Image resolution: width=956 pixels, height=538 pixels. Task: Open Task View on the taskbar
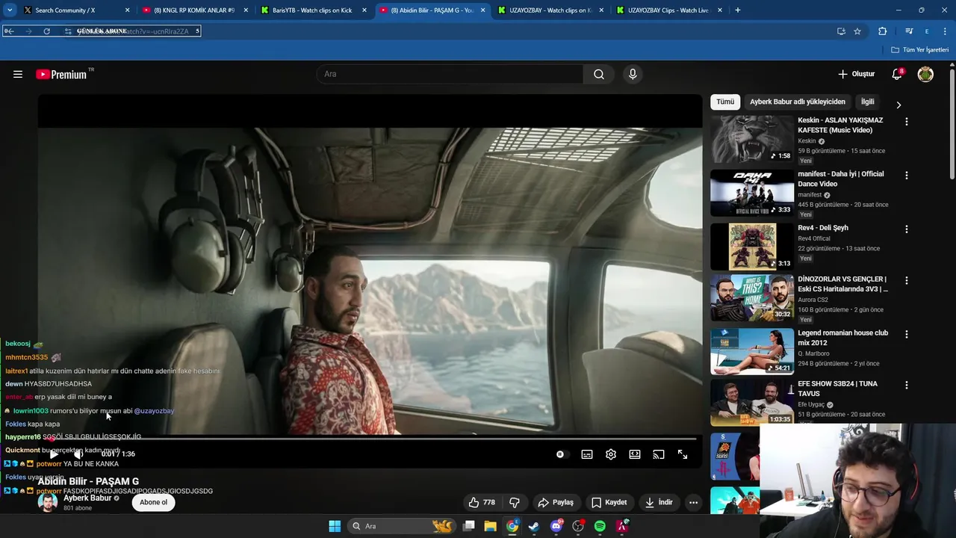tap(468, 526)
